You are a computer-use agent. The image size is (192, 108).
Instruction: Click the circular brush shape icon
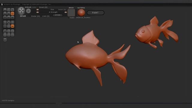[x=28, y=11]
